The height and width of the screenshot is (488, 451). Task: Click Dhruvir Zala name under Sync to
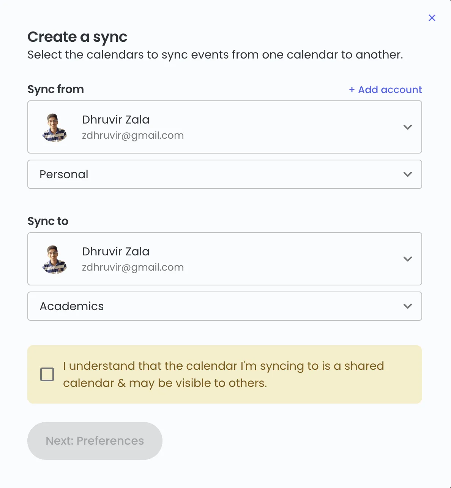116,251
